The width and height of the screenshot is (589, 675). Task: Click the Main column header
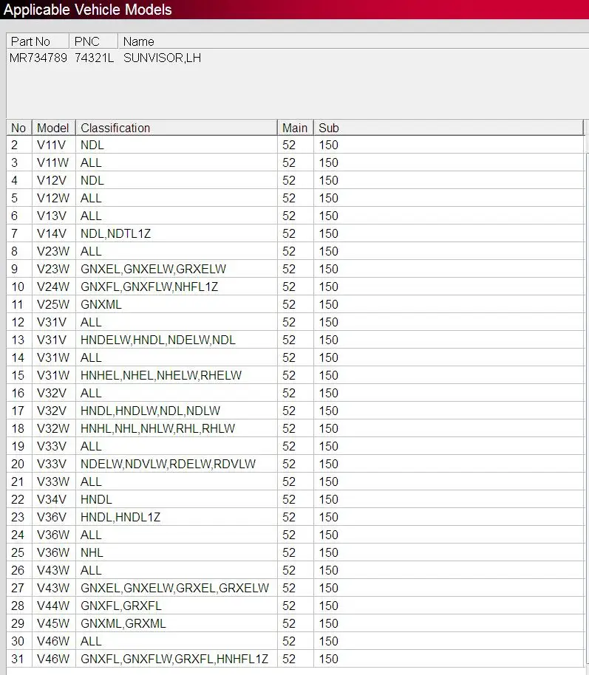click(295, 128)
